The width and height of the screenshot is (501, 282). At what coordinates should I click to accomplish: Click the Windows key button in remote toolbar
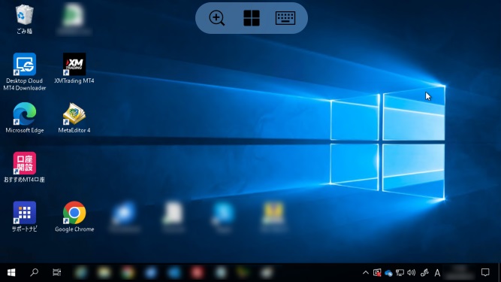point(252,18)
